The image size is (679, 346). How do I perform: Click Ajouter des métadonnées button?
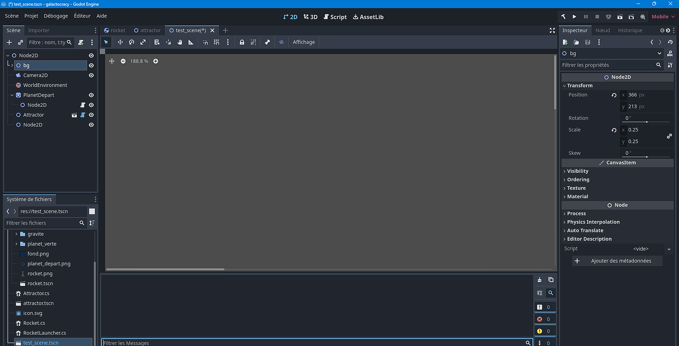click(x=617, y=261)
